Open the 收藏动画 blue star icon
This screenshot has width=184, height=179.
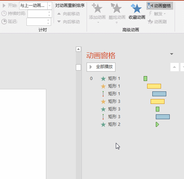coord(137,8)
